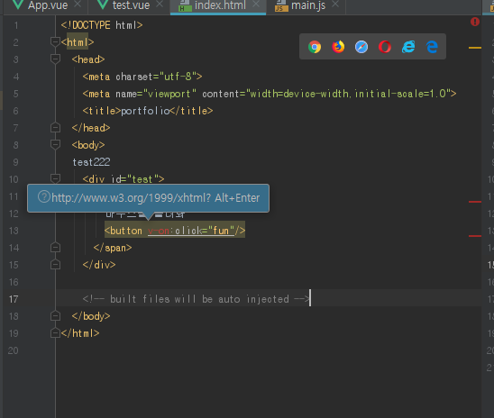The height and width of the screenshot is (418, 494).
Task: Collapse the body tag fold on line 8
Action: tap(55, 144)
